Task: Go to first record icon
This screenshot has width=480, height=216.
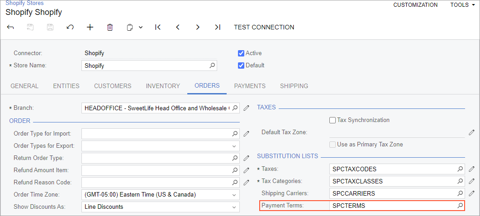Action: pyautogui.click(x=158, y=27)
